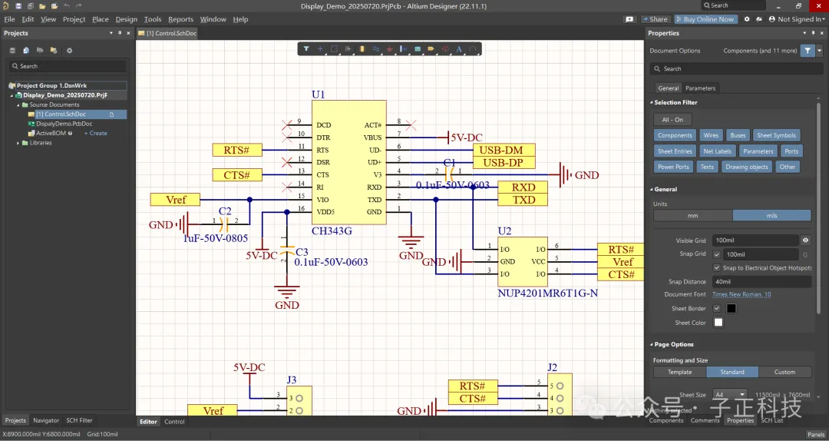Switch units to mm
The image size is (829, 441).
pyautogui.click(x=692, y=215)
